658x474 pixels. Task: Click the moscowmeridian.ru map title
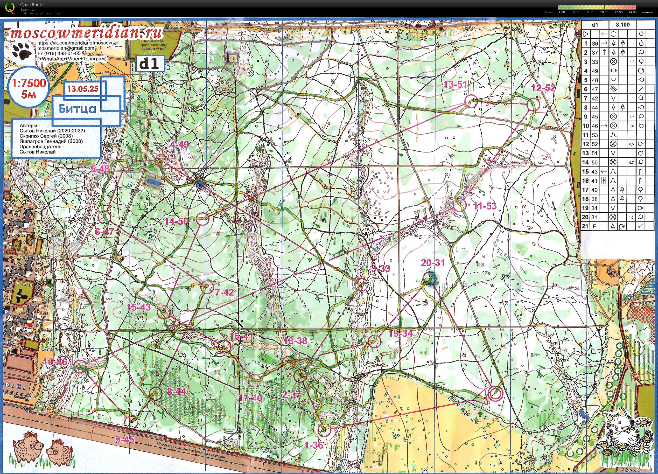click(x=86, y=33)
